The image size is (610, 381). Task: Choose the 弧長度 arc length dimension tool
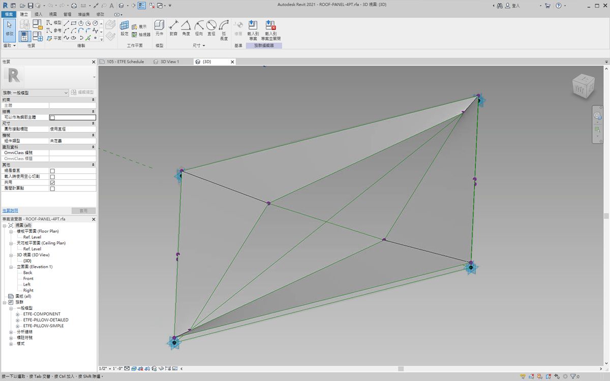[x=224, y=30]
